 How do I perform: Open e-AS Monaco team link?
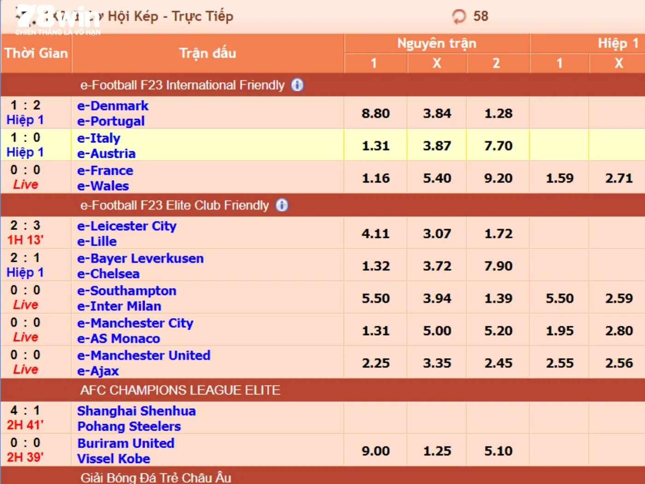point(119,339)
